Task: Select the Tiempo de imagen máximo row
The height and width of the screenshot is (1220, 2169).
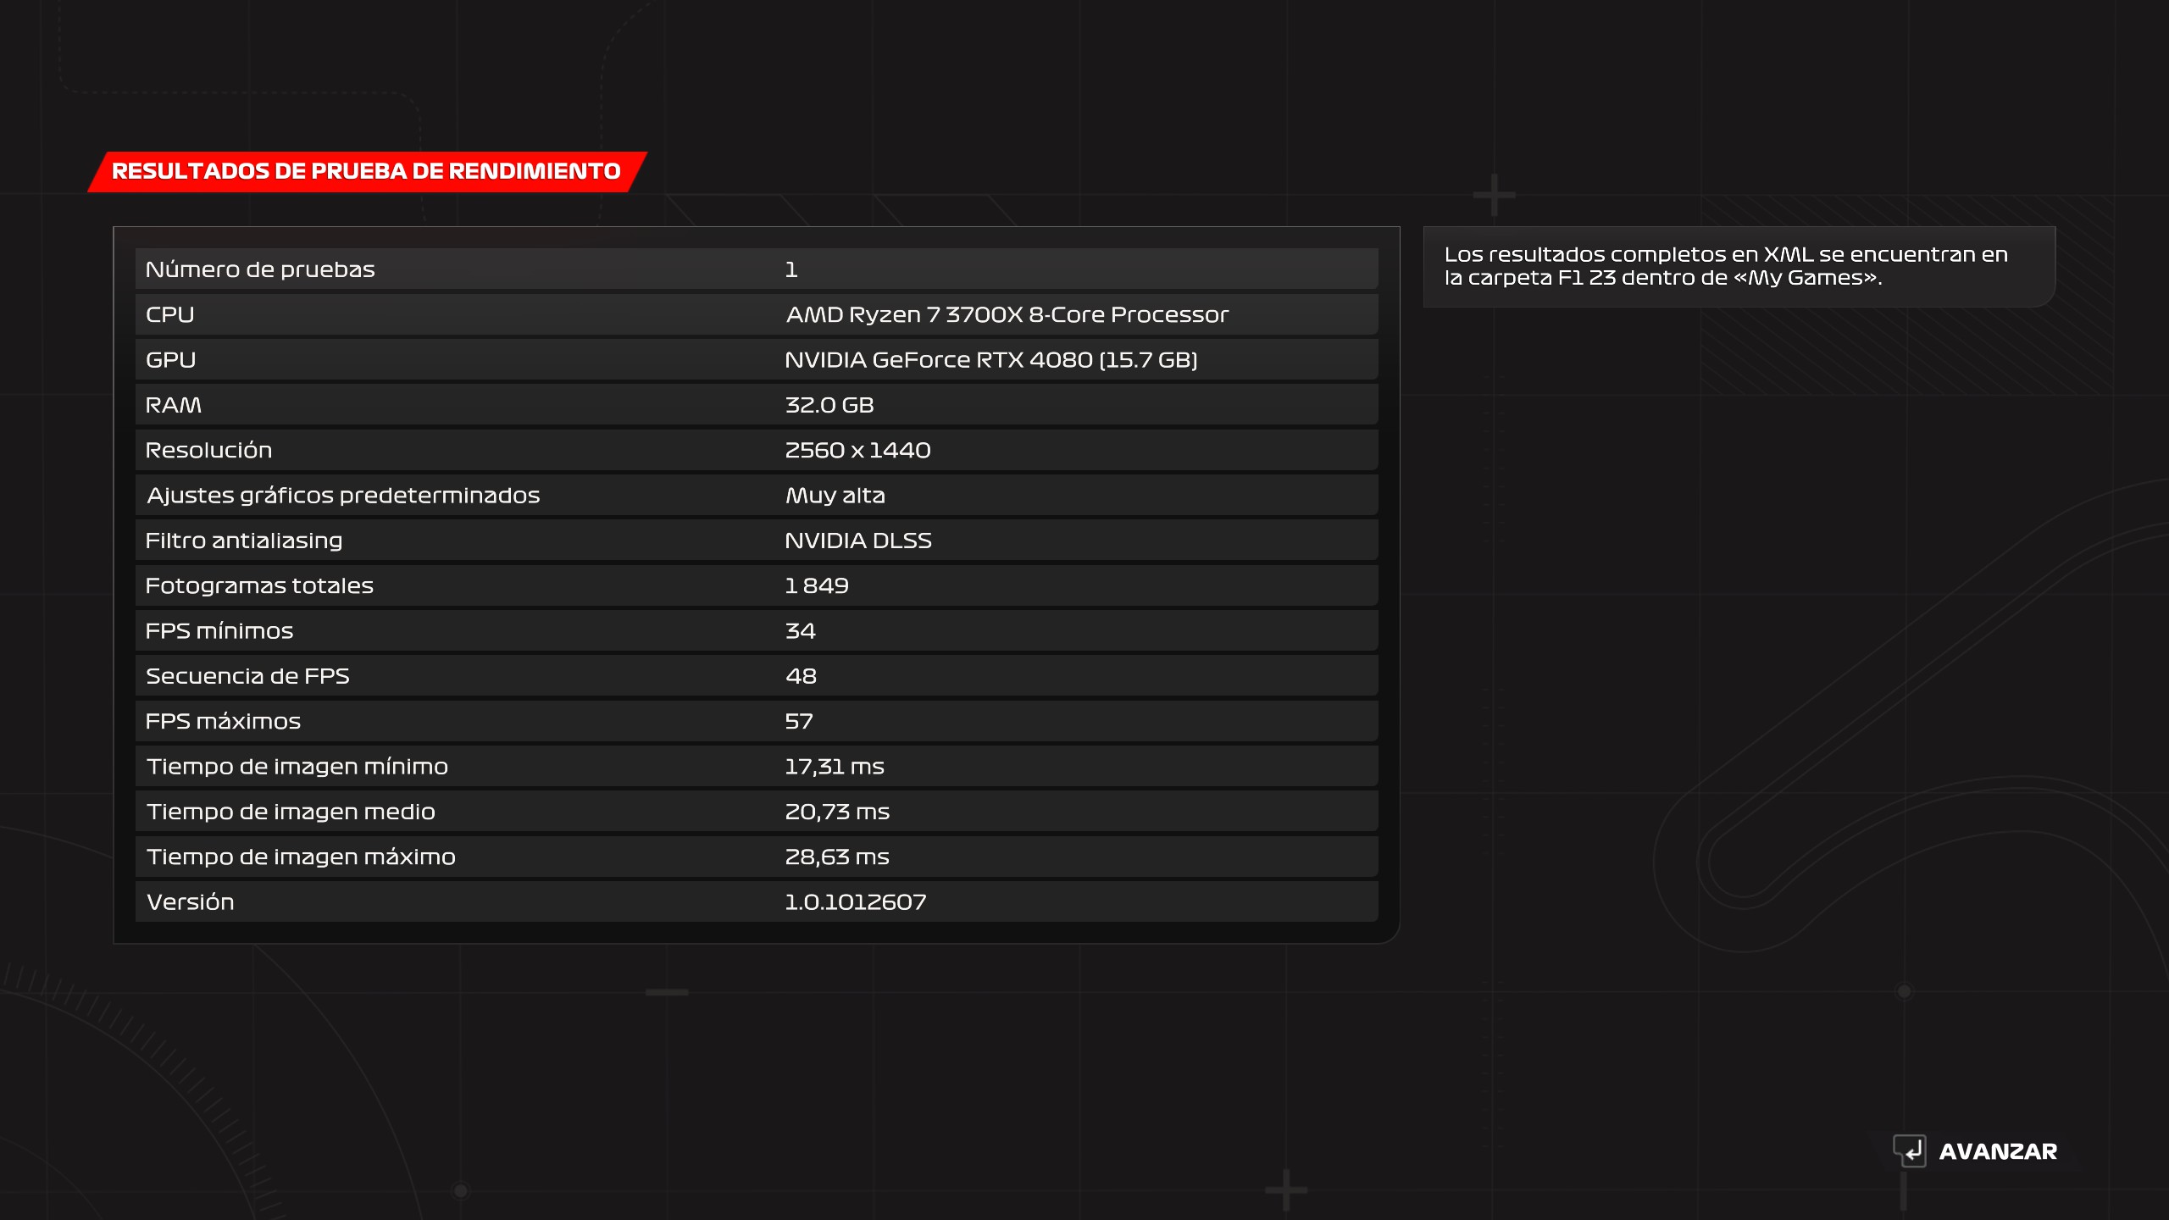Action: tap(756, 857)
